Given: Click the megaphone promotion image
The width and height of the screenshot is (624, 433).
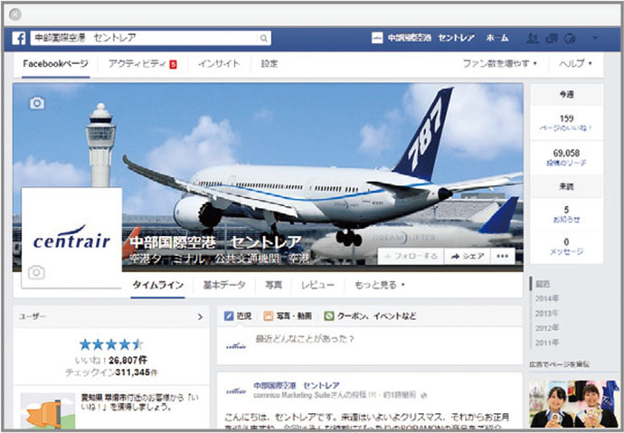Looking at the screenshot, I should 47,411.
